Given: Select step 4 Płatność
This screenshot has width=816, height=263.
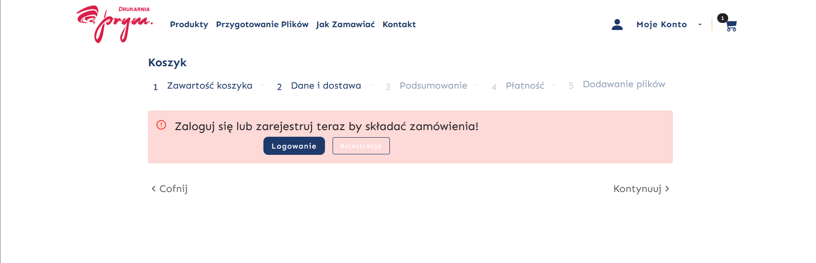Looking at the screenshot, I should pos(524,86).
